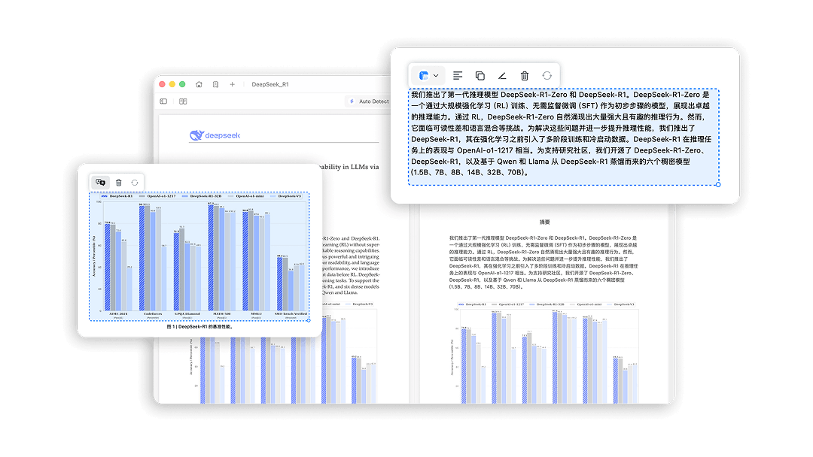813x457 pixels.
Task: Click the image translate icon above the chart
Action: click(101, 182)
